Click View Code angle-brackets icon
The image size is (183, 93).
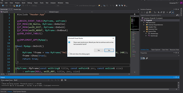point(167,12)
